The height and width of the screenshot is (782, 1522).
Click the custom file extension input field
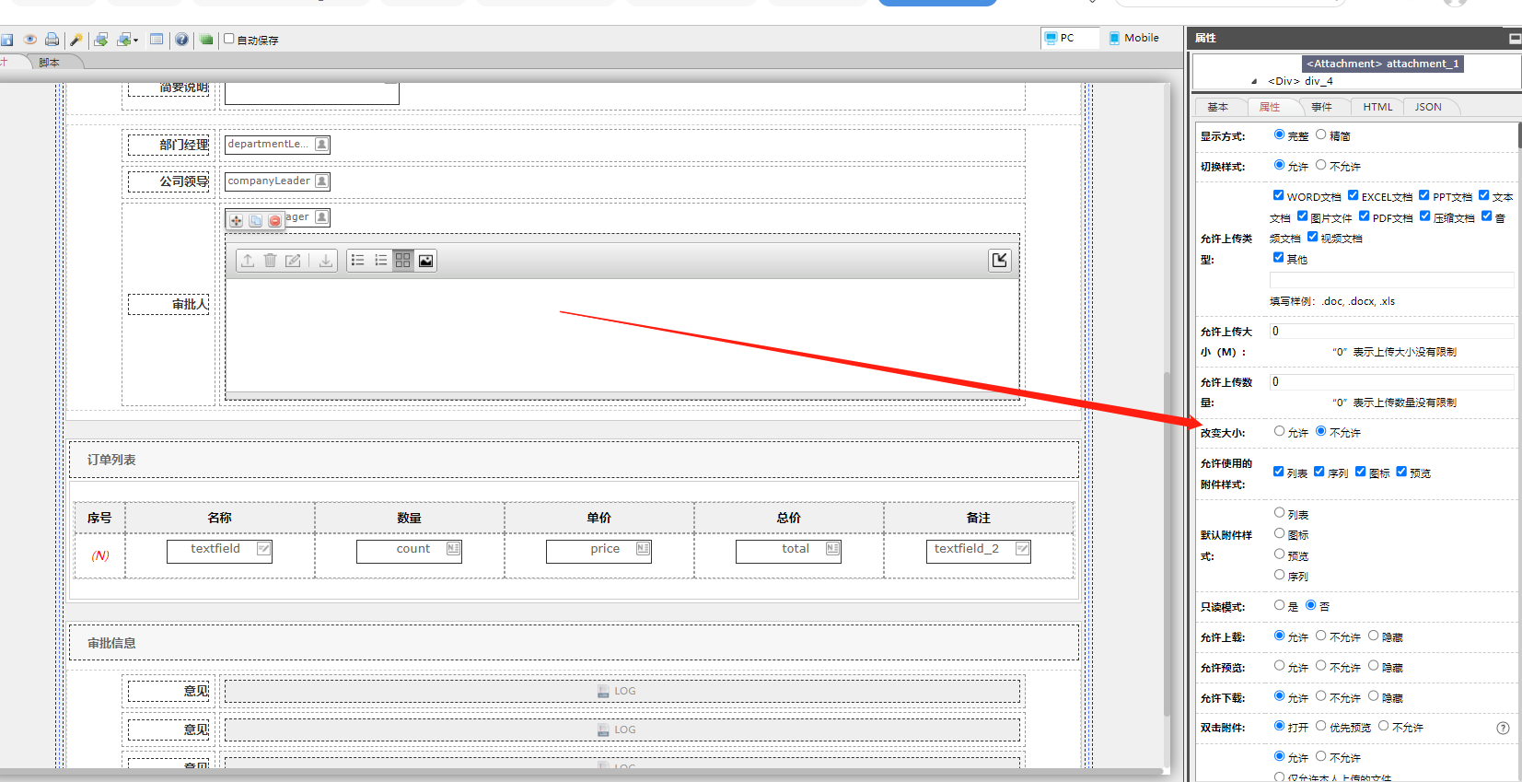pyautogui.click(x=1391, y=280)
